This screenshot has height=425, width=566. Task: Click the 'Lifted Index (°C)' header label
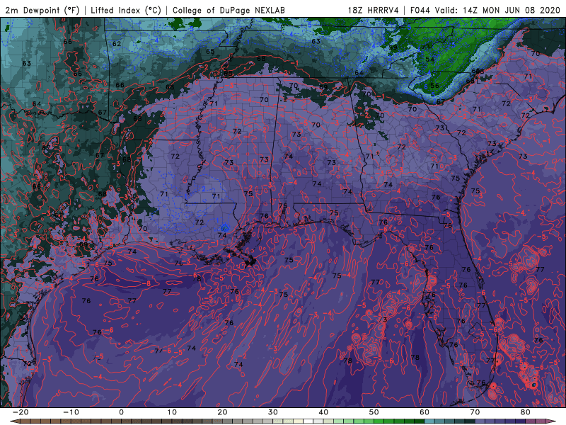pos(126,11)
